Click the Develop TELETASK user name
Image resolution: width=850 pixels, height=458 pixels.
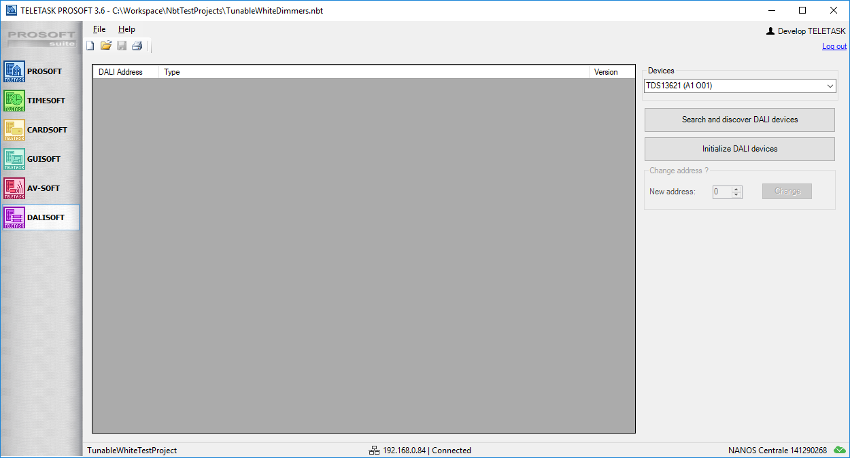(x=812, y=31)
